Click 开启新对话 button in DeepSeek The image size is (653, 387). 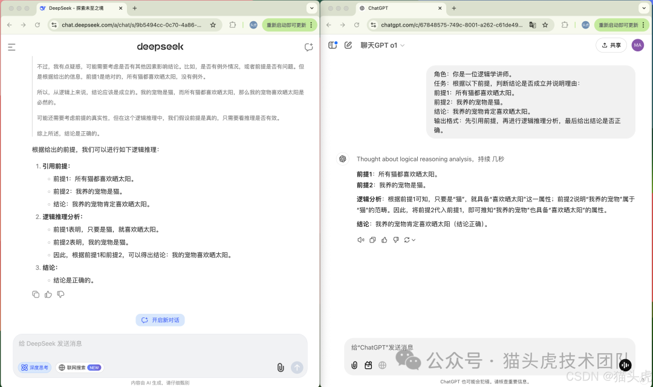(x=160, y=320)
